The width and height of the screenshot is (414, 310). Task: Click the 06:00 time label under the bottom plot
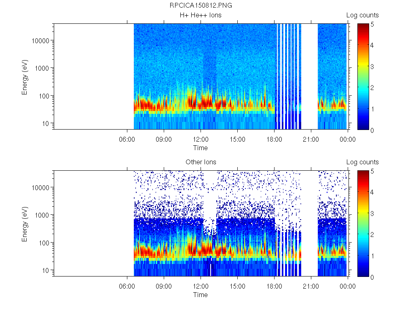(127, 286)
